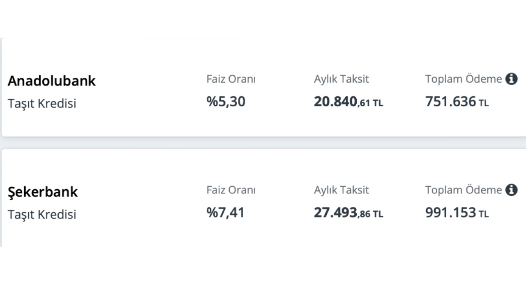This screenshot has height=295, width=526.
Task: Click the 27.493,86 TL monthly installment
Action: (x=348, y=213)
